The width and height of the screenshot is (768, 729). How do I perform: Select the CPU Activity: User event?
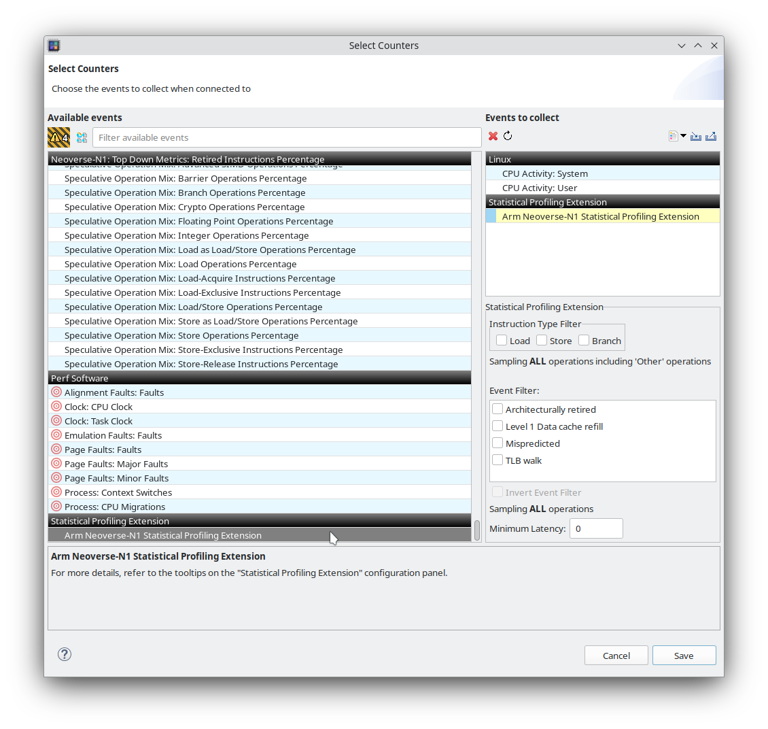click(540, 188)
